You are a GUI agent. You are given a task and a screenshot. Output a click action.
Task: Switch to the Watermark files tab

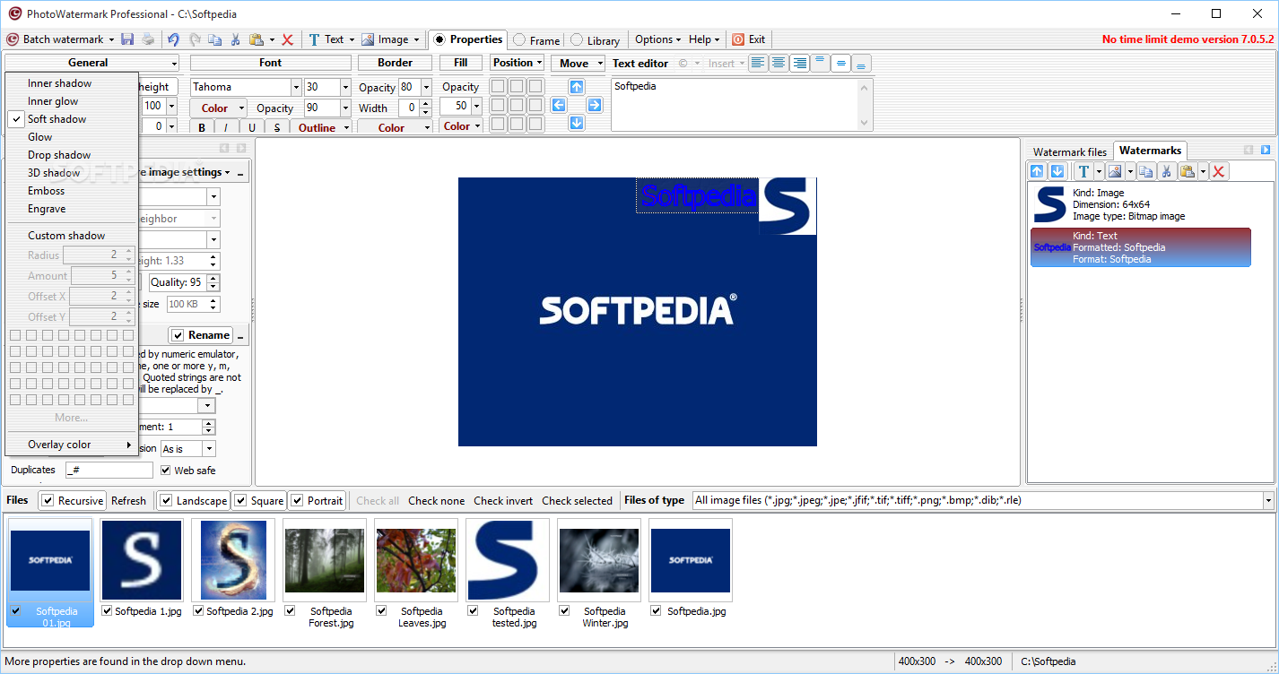pyautogui.click(x=1070, y=152)
